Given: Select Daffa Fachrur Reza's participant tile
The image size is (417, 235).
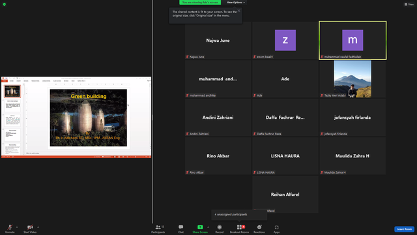Looking at the screenshot, I should click(285, 117).
